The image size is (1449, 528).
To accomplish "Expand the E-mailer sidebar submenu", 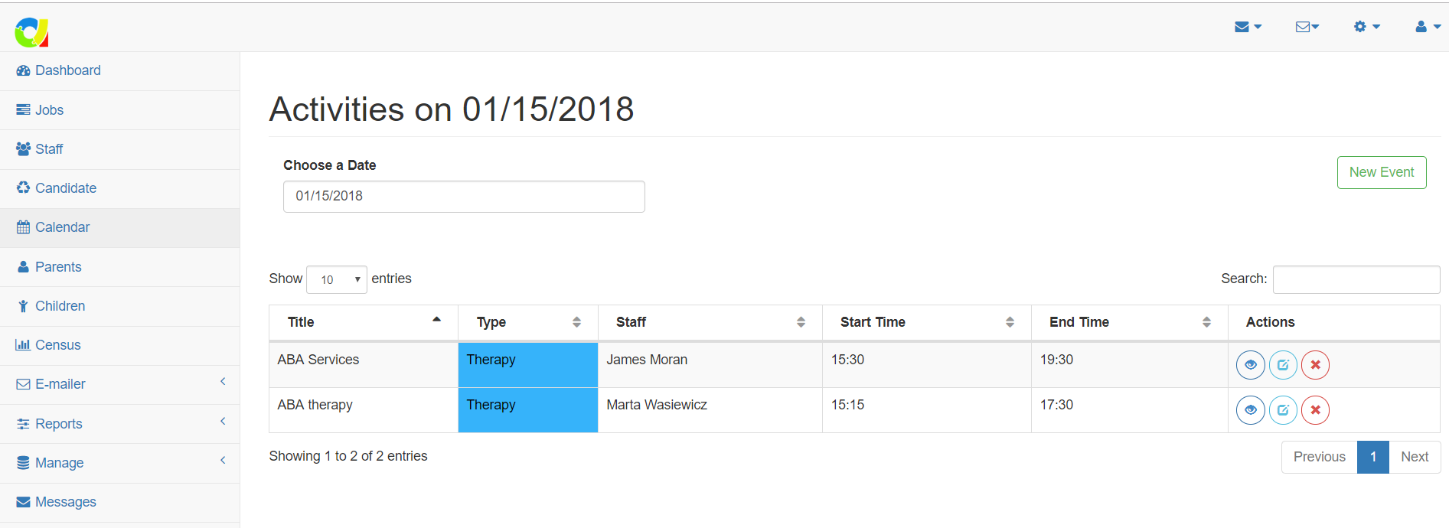I will pos(119,384).
